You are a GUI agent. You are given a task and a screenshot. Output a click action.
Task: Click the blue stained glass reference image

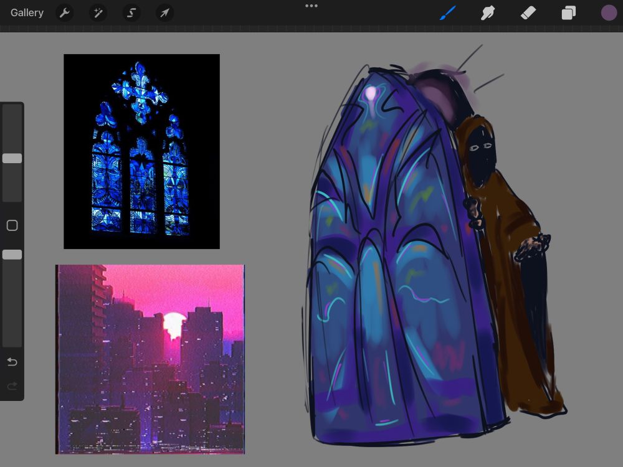pos(141,151)
